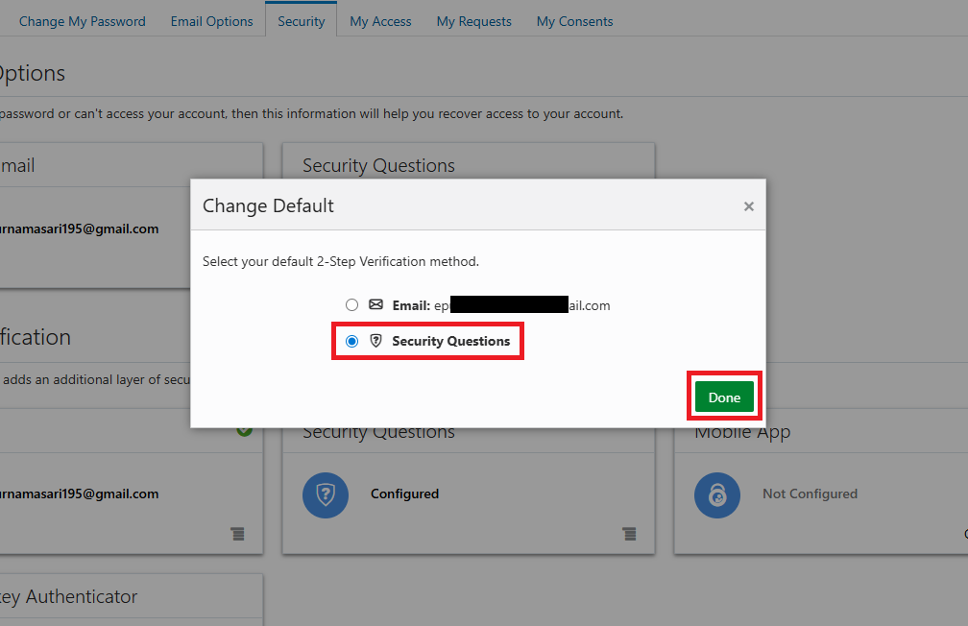Click the 'Mobile App' card heading

[742, 434]
